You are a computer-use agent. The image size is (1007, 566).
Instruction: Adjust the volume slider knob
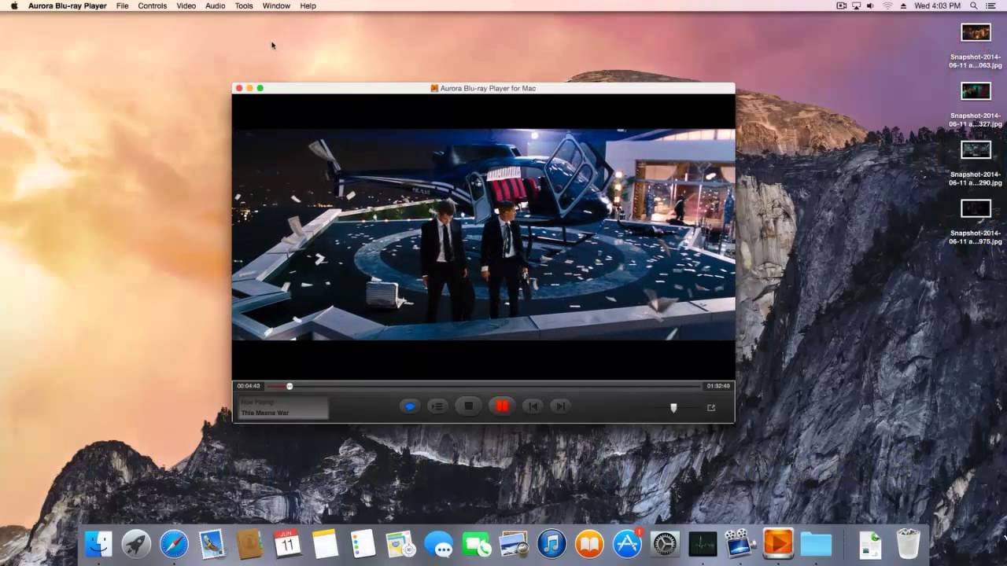coord(673,407)
